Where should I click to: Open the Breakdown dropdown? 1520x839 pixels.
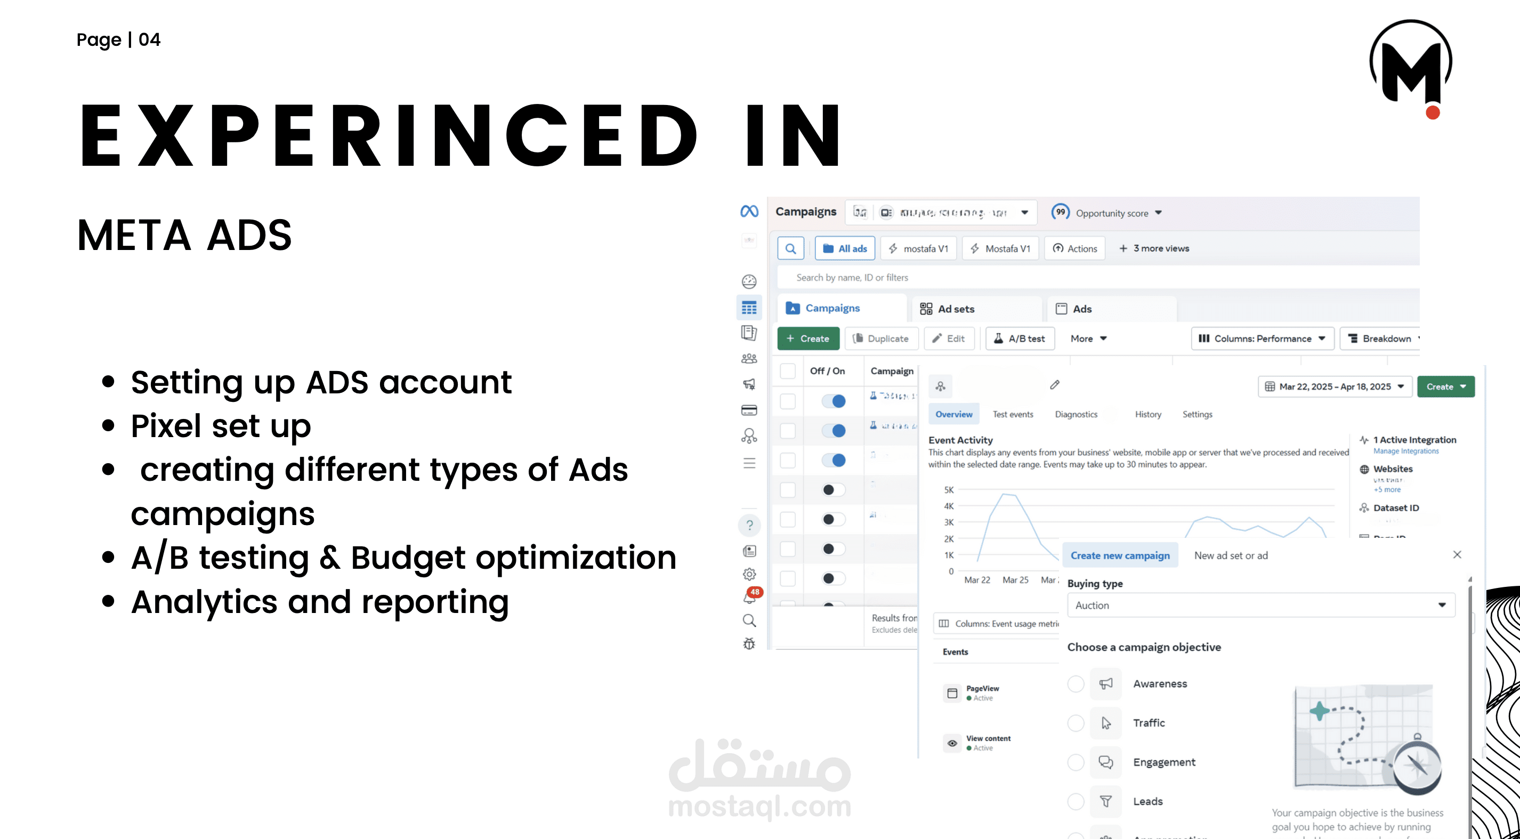click(1381, 338)
